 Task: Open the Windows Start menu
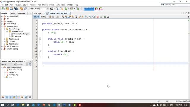(2, 105)
